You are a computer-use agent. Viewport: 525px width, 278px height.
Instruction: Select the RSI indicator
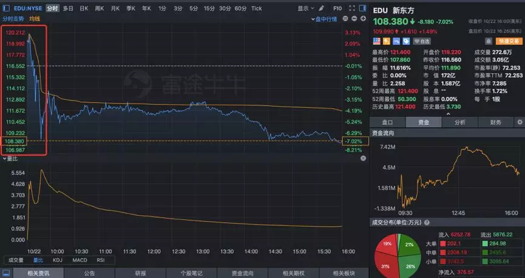[100, 260]
